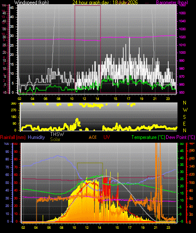Select the "Rainfall (mm)" legend label
The height and width of the screenshot is (233, 196).
[x=13, y=137]
